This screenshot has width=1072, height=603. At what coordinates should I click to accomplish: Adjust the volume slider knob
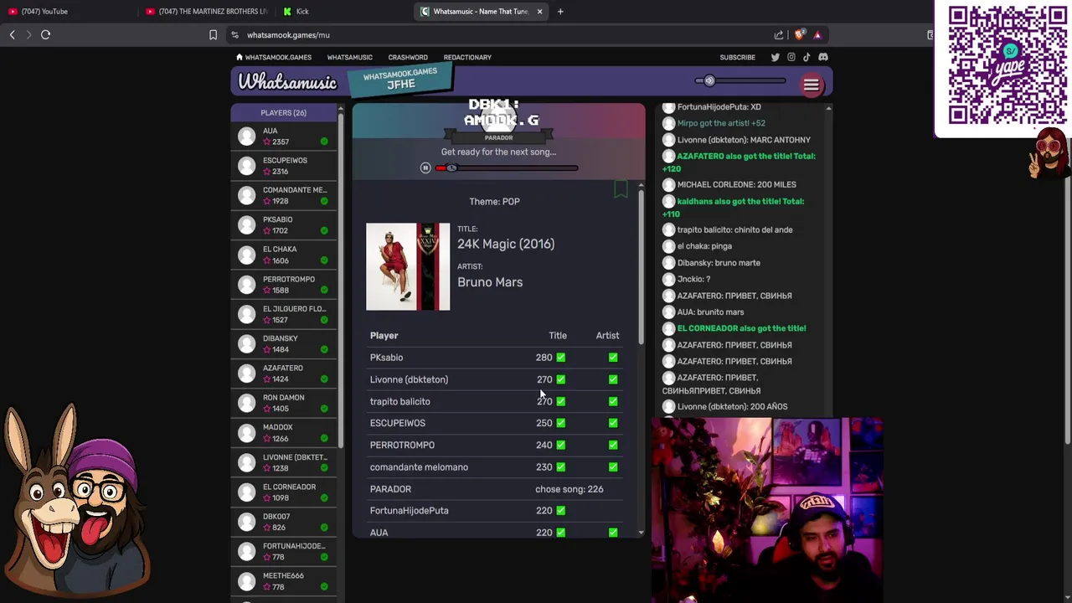pyautogui.click(x=709, y=81)
